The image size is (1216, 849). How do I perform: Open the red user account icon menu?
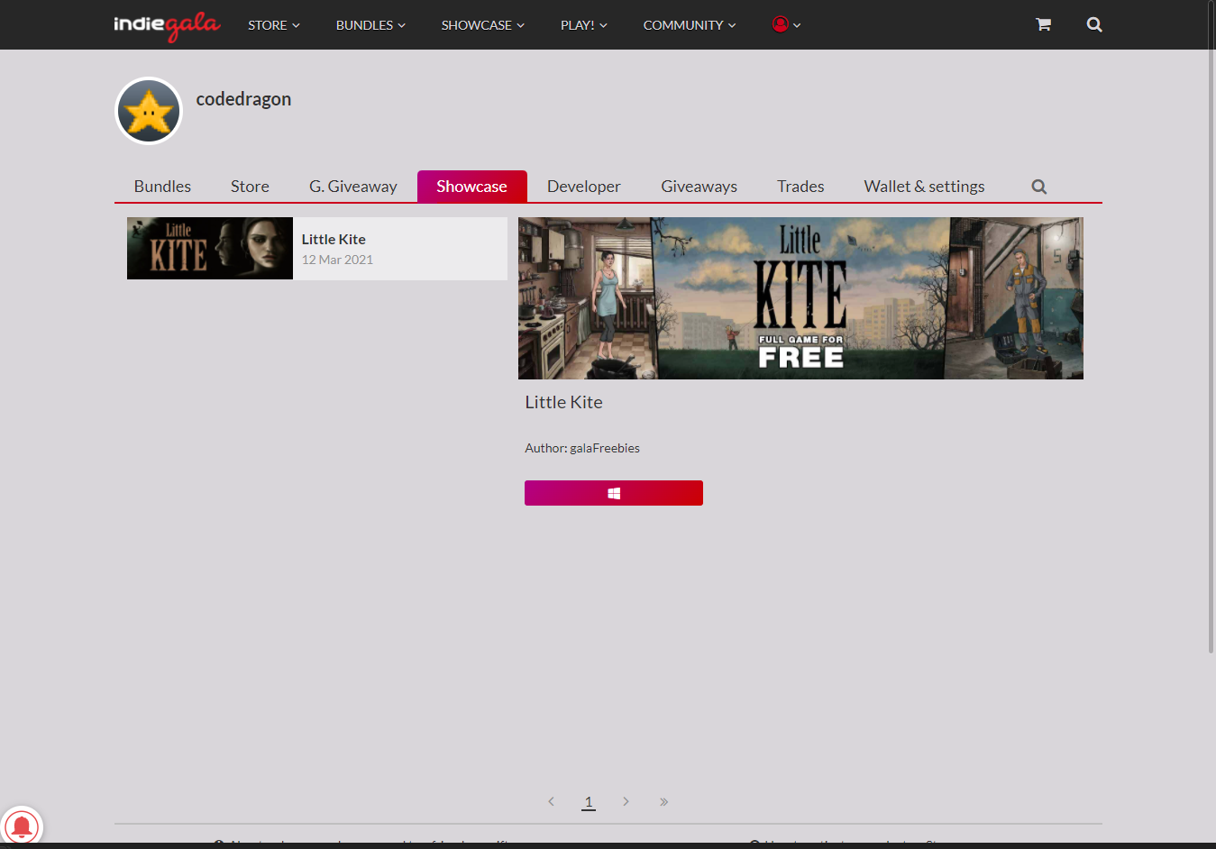tap(786, 24)
